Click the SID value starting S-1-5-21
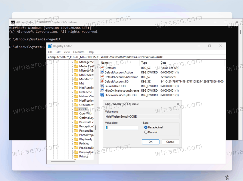 point(192,81)
